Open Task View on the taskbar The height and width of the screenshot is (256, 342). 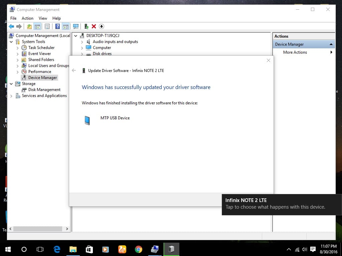click(x=40, y=249)
